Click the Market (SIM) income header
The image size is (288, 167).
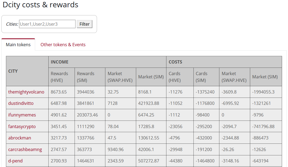151,77
